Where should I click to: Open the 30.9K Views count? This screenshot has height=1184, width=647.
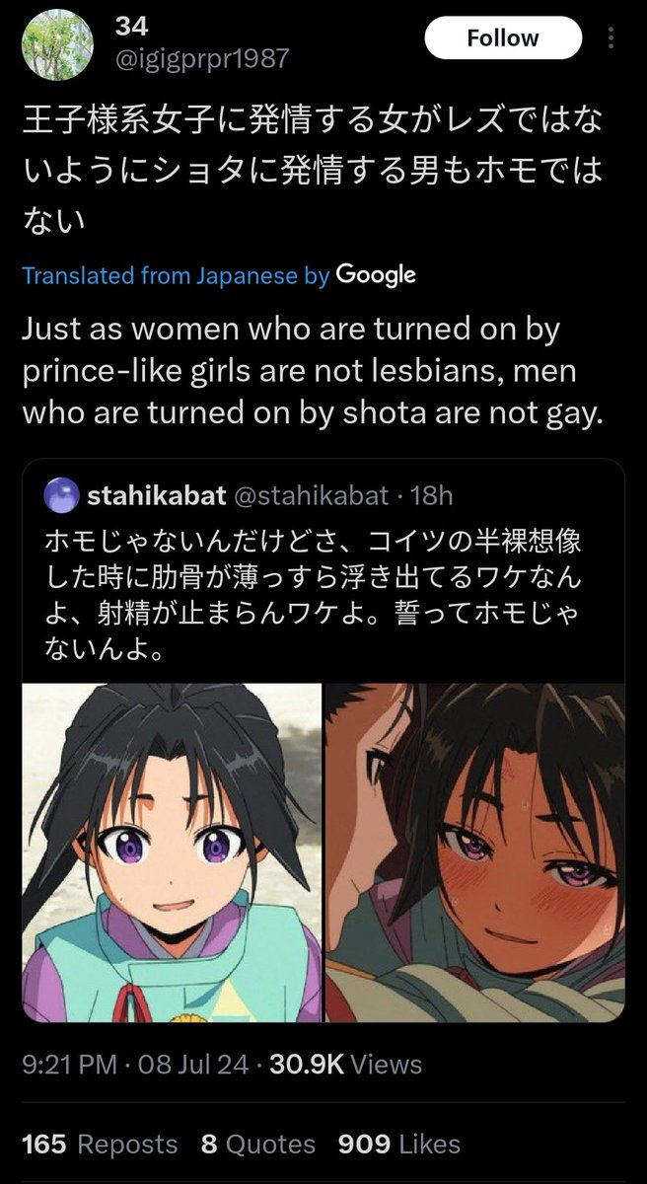coord(345,1065)
